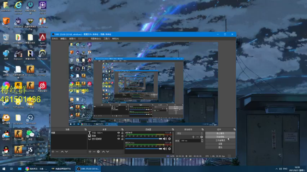Open the Profile menu in OBS
Screen dimensions: 307x172
point(83,39)
